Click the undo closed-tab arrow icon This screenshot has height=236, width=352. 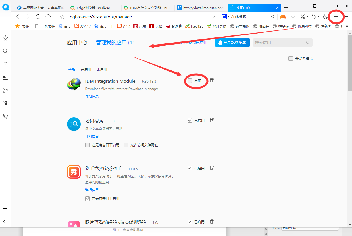(x=314, y=17)
